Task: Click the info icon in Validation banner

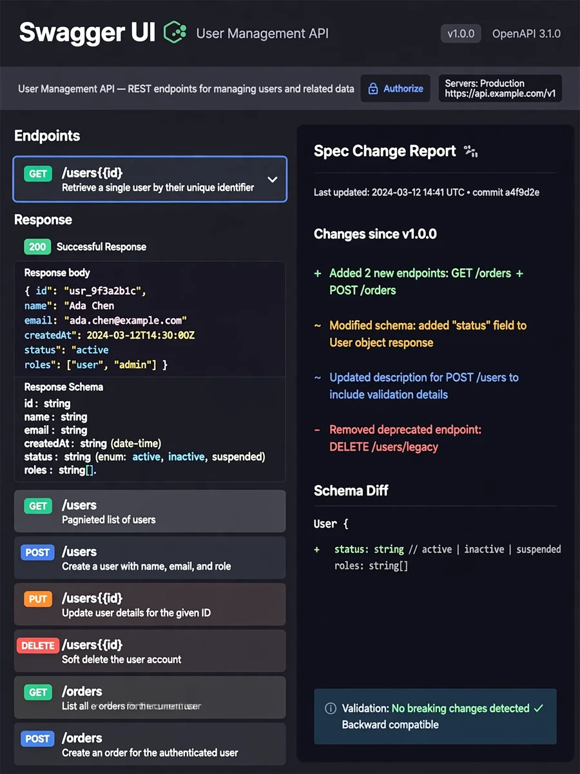Action: click(x=331, y=708)
